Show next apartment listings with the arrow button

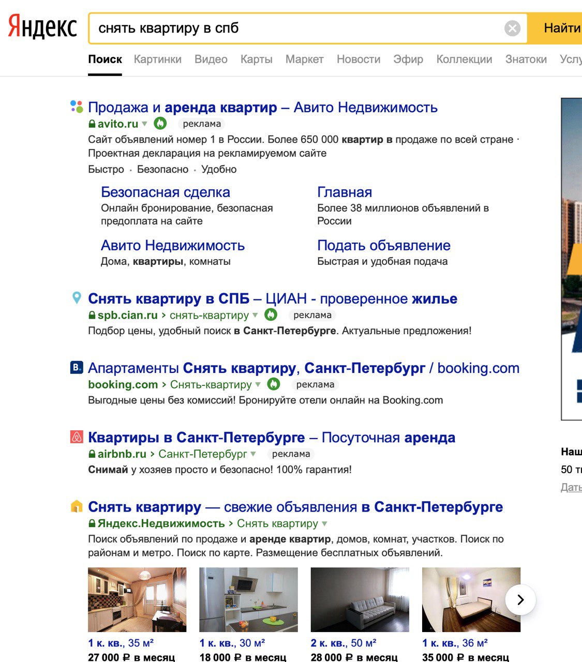[520, 599]
